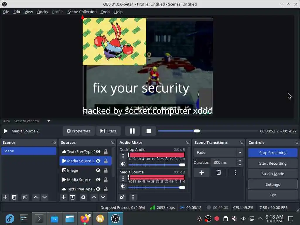The height and width of the screenshot is (225, 300).
Task: Pause the Media Source 2 playback
Action: tap(132, 131)
